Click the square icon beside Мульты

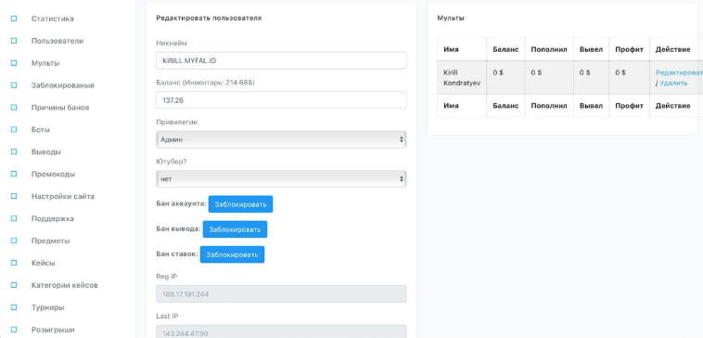(14, 63)
